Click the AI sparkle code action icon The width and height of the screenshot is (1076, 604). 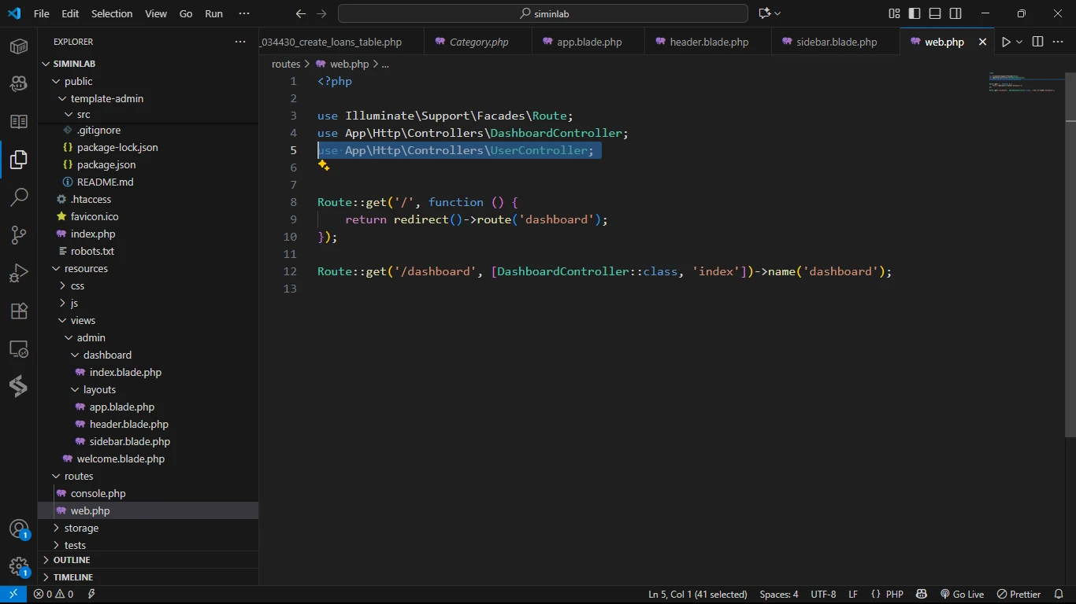(324, 166)
